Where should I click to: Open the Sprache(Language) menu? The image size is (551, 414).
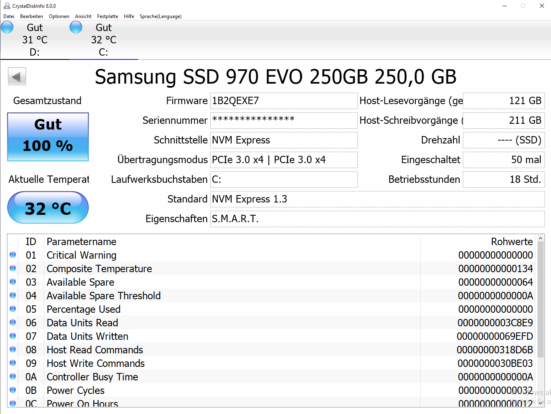pos(161,16)
